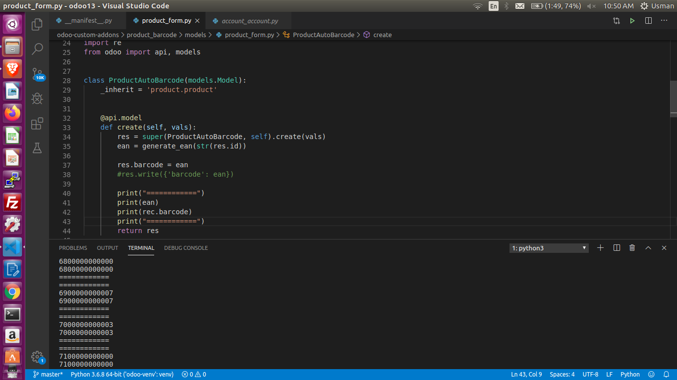This screenshot has width=677, height=380.
Task: Open Source Control view with 10K badge
Action: click(38, 74)
